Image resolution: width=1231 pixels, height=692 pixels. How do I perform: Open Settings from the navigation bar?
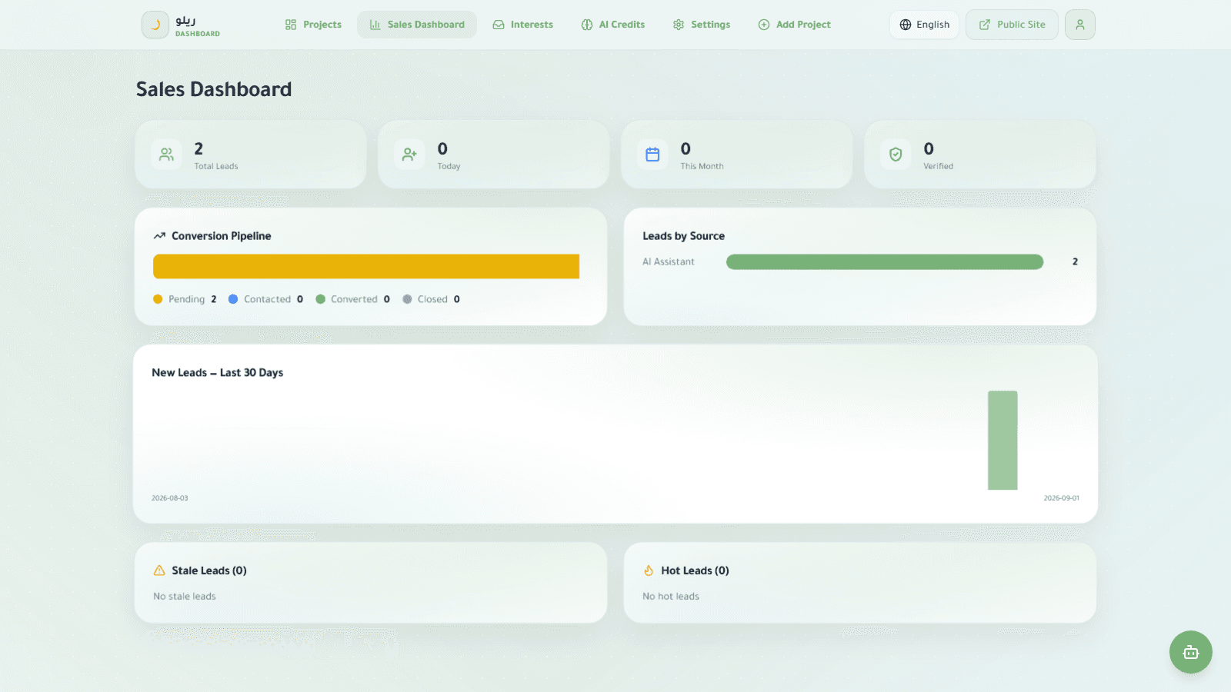702,25
